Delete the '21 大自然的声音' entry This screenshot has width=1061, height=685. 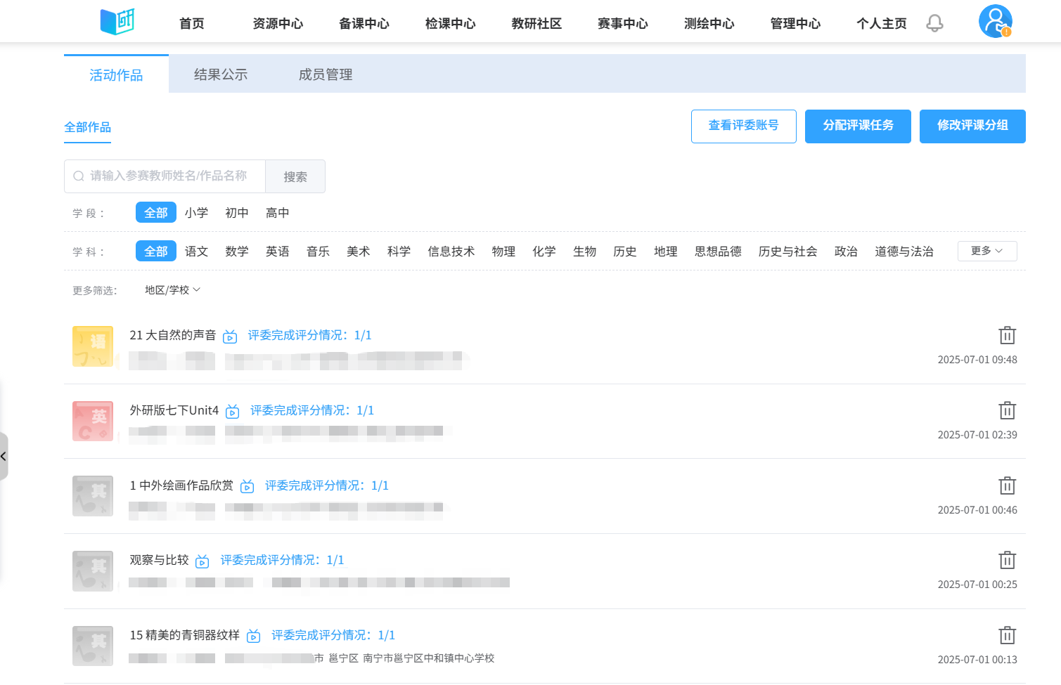pos(1007,335)
